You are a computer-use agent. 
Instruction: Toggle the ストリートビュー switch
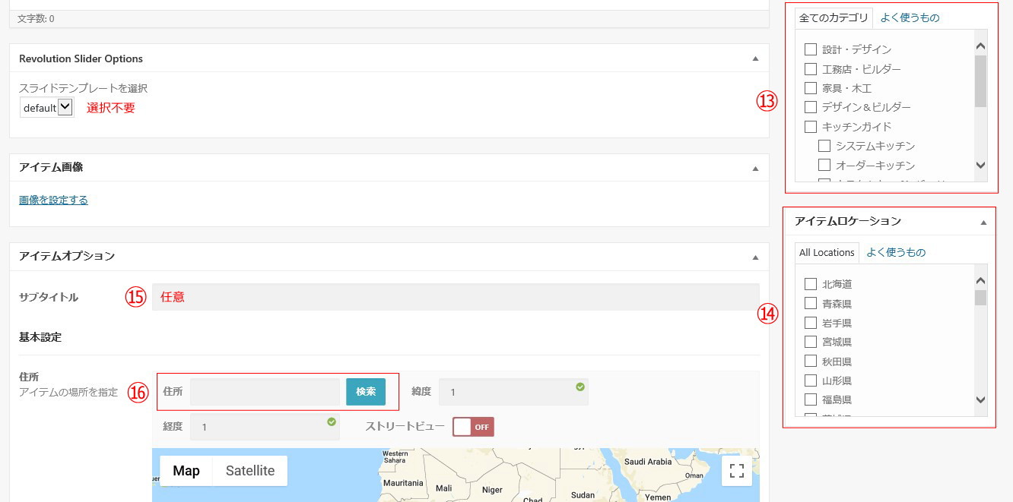[x=473, y=427]
